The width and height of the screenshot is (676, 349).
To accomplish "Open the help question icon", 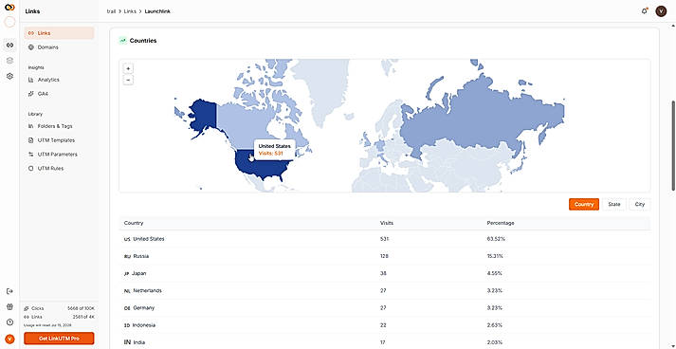I will [9, 322].
